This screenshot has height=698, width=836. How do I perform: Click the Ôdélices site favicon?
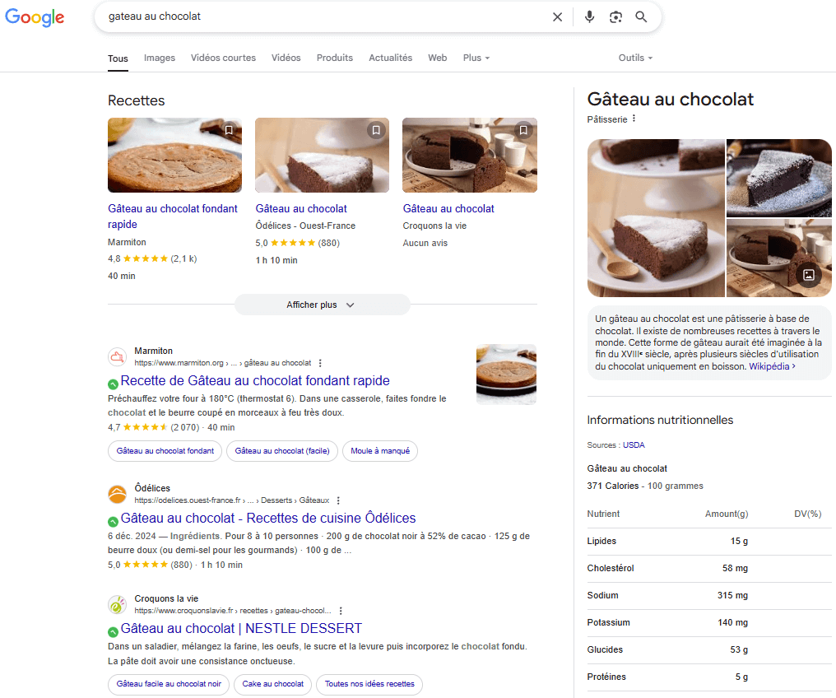click(x=118, y=495)
